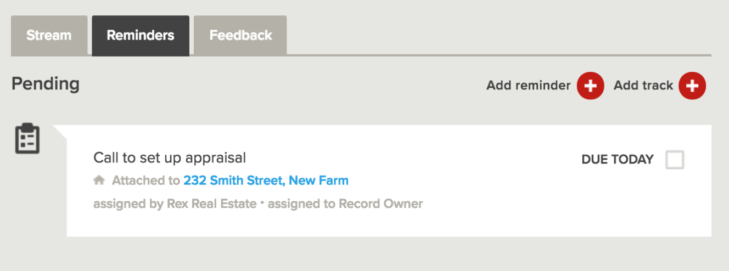Image resolution: width=729 pixels, height=271 pixels.
Task: Click the Attached to label text
Action: click(145, 180)
